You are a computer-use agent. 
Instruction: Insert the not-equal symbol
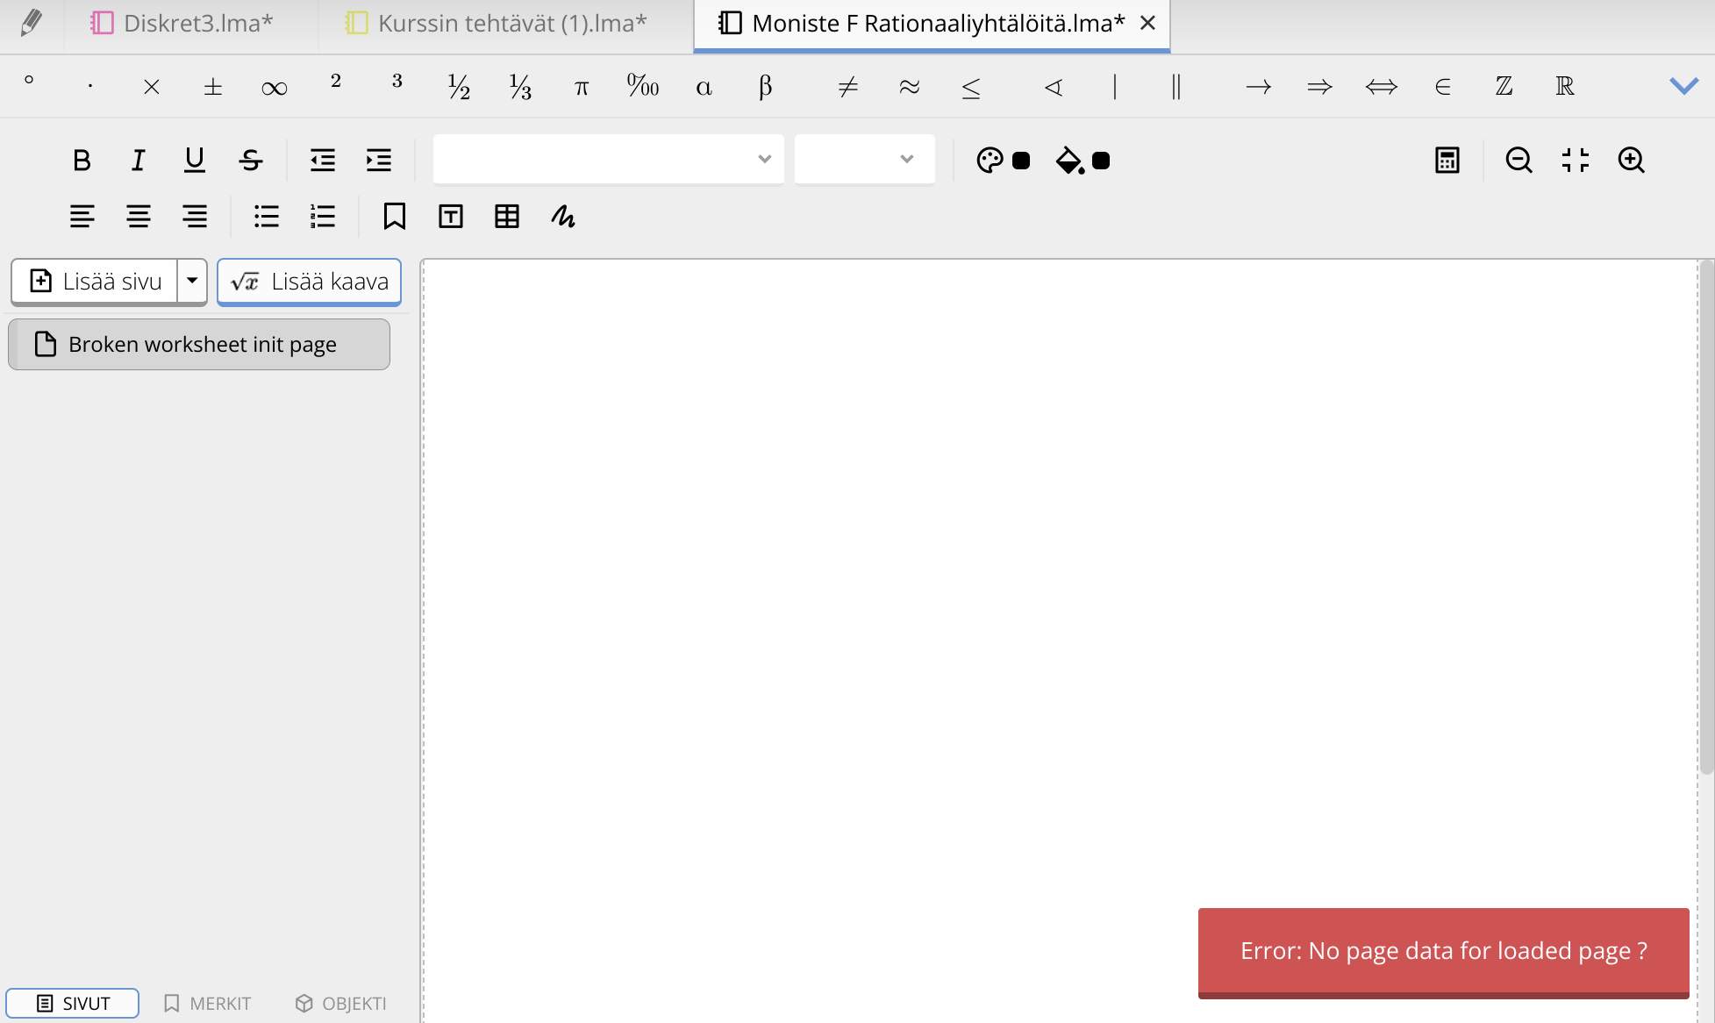(x=848, y=86)
